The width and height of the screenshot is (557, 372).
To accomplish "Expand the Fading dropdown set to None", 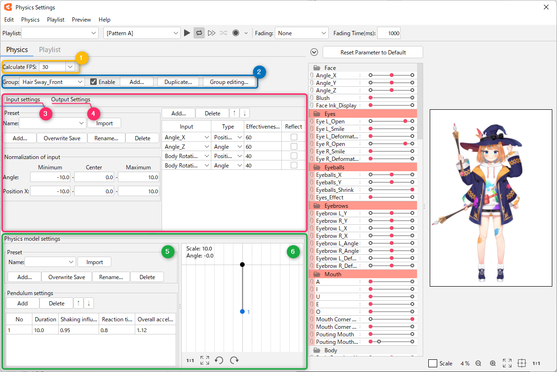I will pos(301,33).
